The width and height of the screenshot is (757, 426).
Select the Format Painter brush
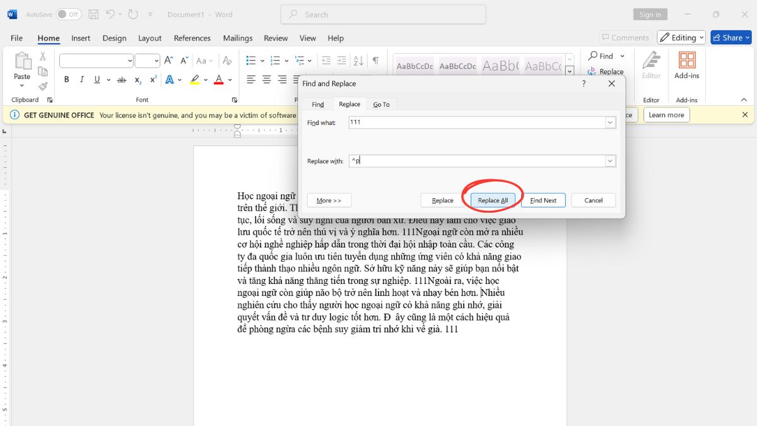pyautogui.click(x=43, y=86)
